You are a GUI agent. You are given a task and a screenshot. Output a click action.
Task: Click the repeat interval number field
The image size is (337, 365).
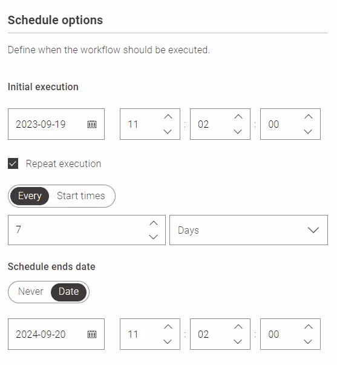(x=87, y=230)
